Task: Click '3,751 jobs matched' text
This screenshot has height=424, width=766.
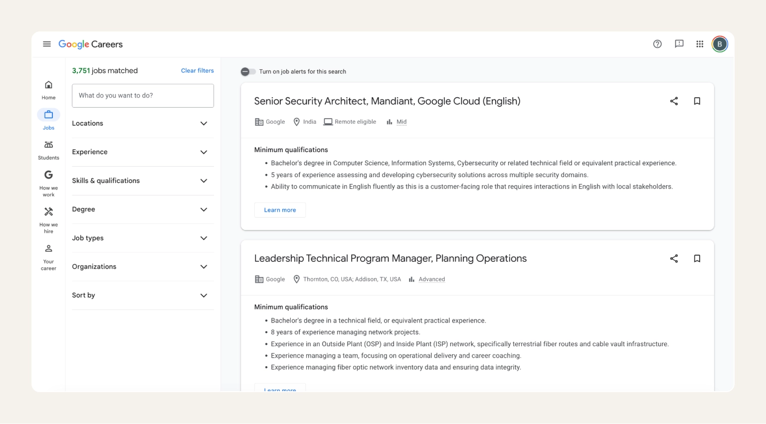Action: (105, 71)
